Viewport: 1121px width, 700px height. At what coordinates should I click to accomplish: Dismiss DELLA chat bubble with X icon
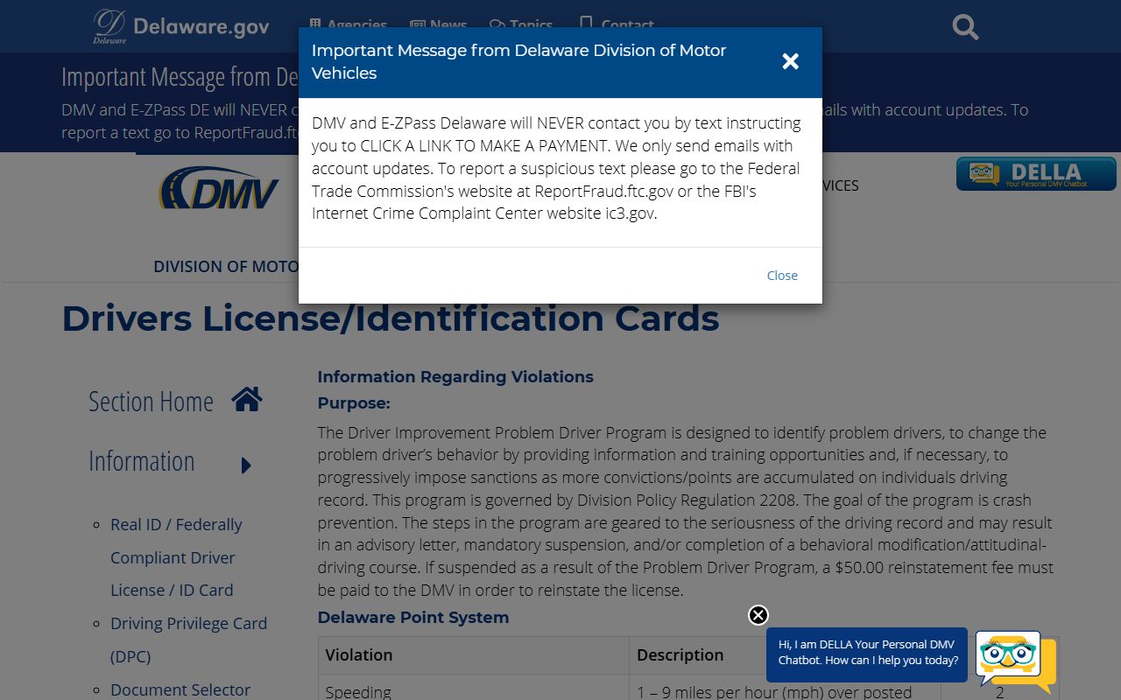click(x=758, y=615)
